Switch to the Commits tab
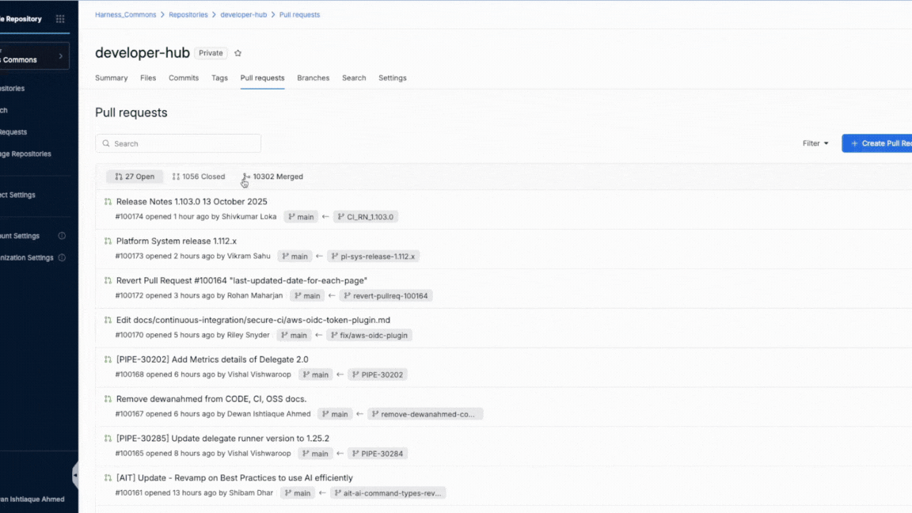Image resolution: width=912 pixels, height=513 pixels. (183, 78)
